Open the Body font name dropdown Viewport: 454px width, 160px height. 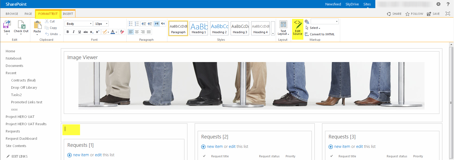pyautogui.click(x=91, y=24)
